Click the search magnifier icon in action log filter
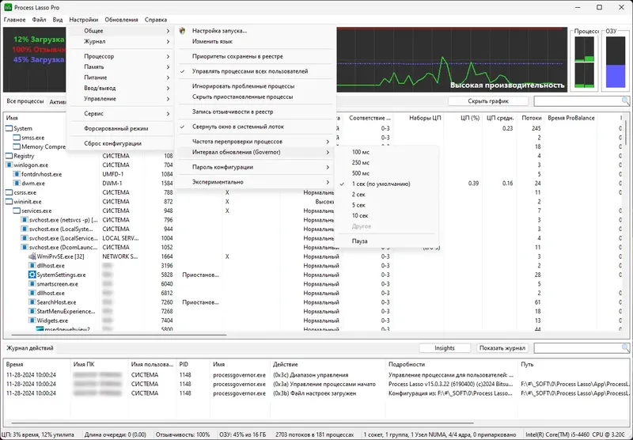This screenshot has width=633, height=440. (x=625, y=347)
